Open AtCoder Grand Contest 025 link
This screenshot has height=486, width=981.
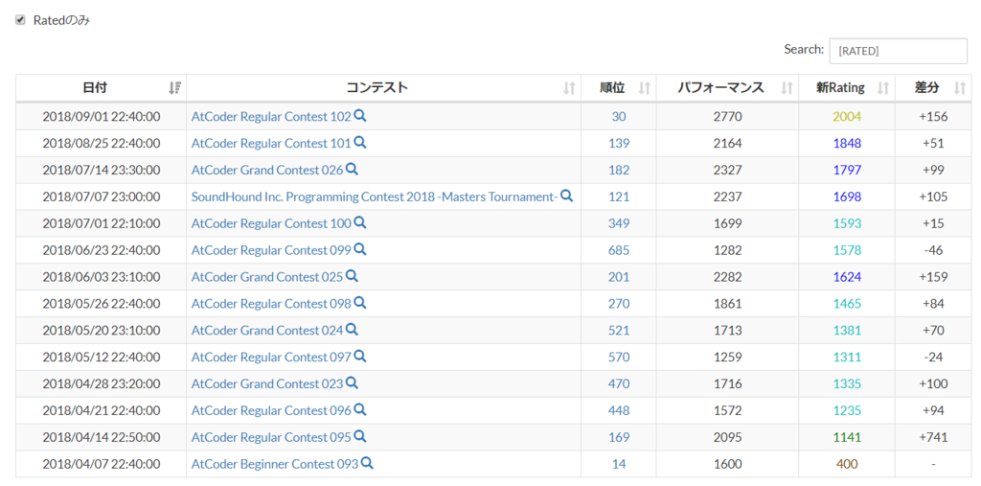pyautogui.click(x=267, y=277)
